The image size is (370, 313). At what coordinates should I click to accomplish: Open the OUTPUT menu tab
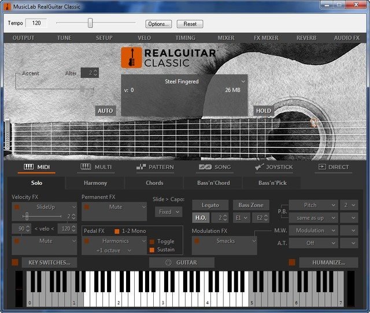click(23, 38)
